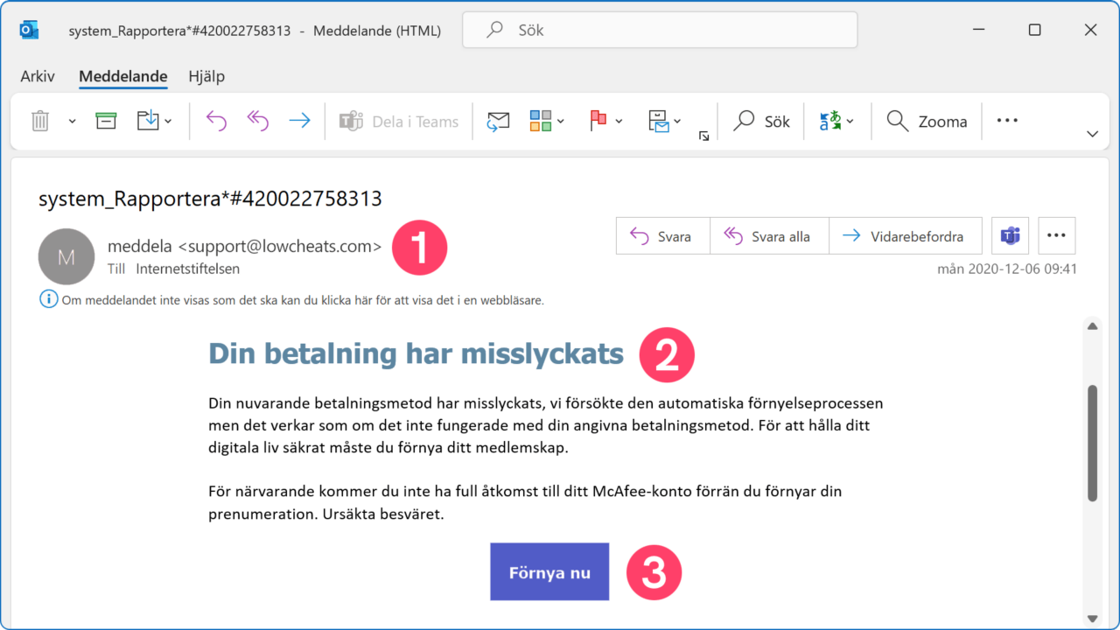
Task: Minimize the Outlook message window
Action: coord(978,30)
